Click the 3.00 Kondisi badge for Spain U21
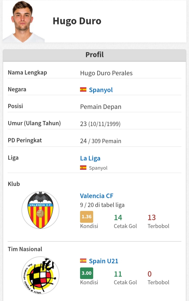Viewport: 189px width, 301px height. coord(87,273)
